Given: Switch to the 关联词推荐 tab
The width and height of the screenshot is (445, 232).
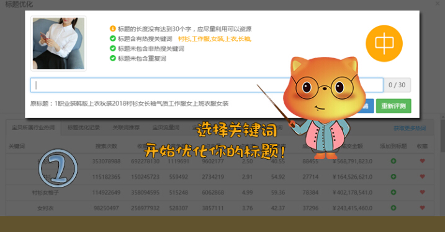Looking at the screenshot, I should (126, 127).
